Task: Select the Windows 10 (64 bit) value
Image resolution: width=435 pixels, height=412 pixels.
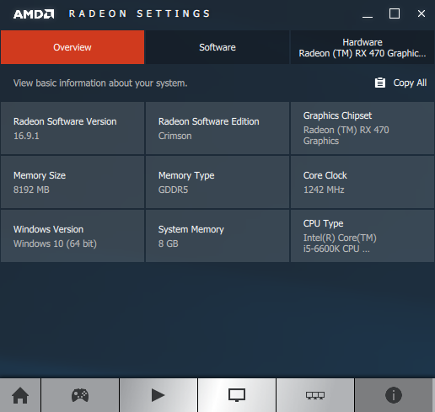Action: [55, 243]
